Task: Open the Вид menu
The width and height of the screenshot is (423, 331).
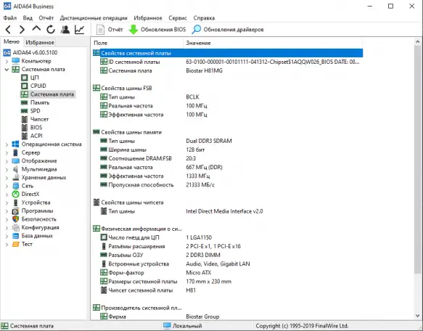Action: (x=28, y=18)
